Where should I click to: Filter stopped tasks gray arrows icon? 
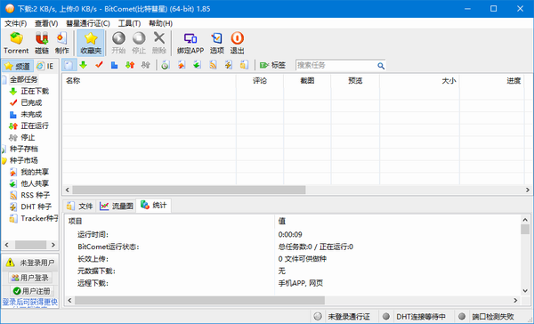pos(146,65)
